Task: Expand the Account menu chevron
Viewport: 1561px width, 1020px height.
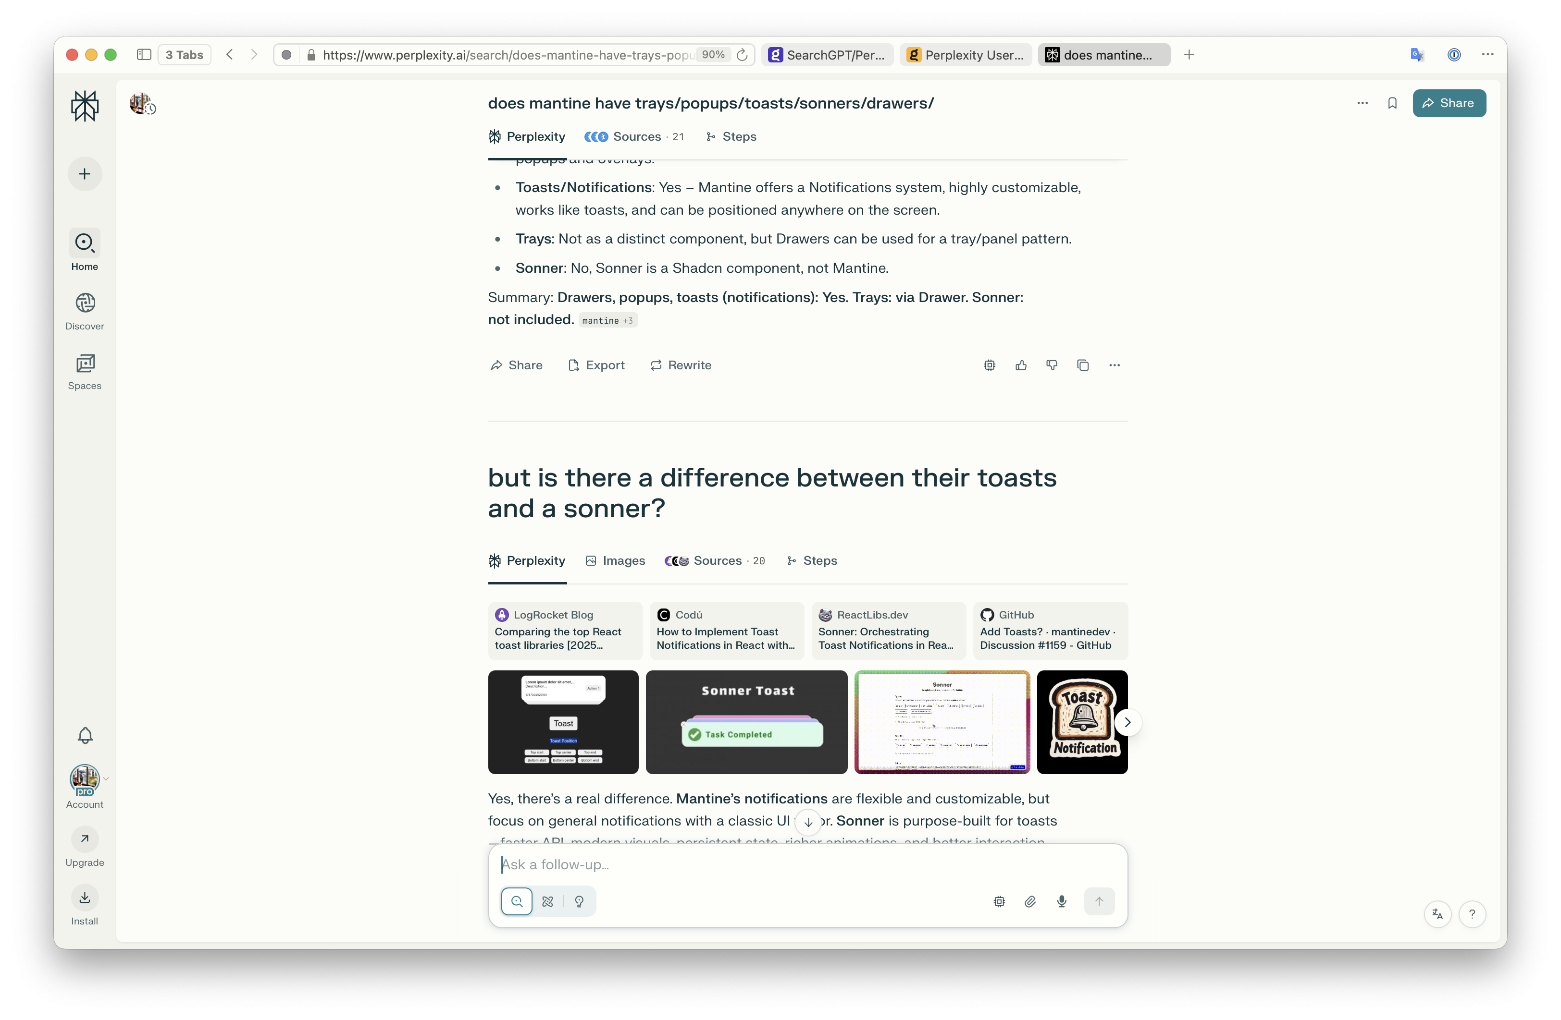Action: tap(106, 779)
